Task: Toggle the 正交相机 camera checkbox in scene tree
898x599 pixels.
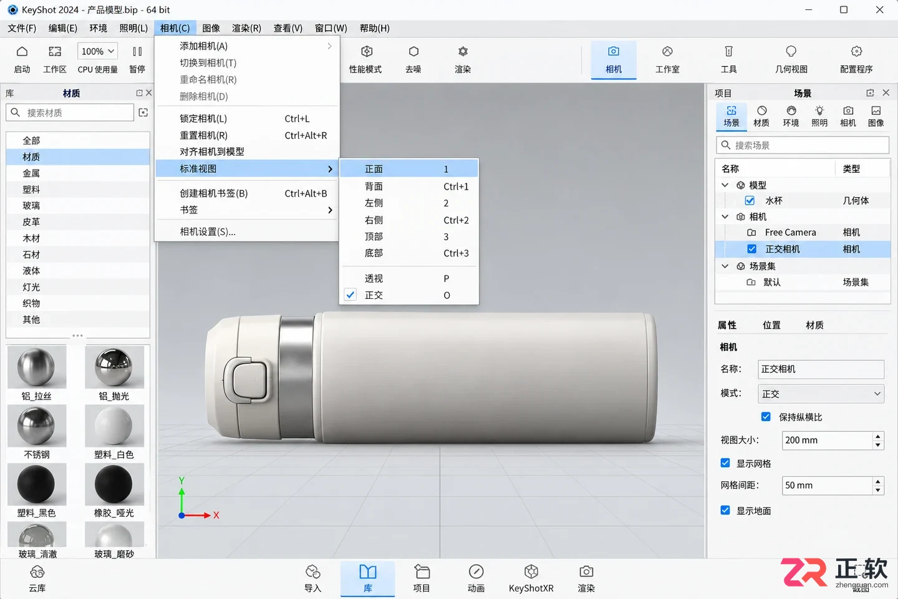Action: point(751,249)
